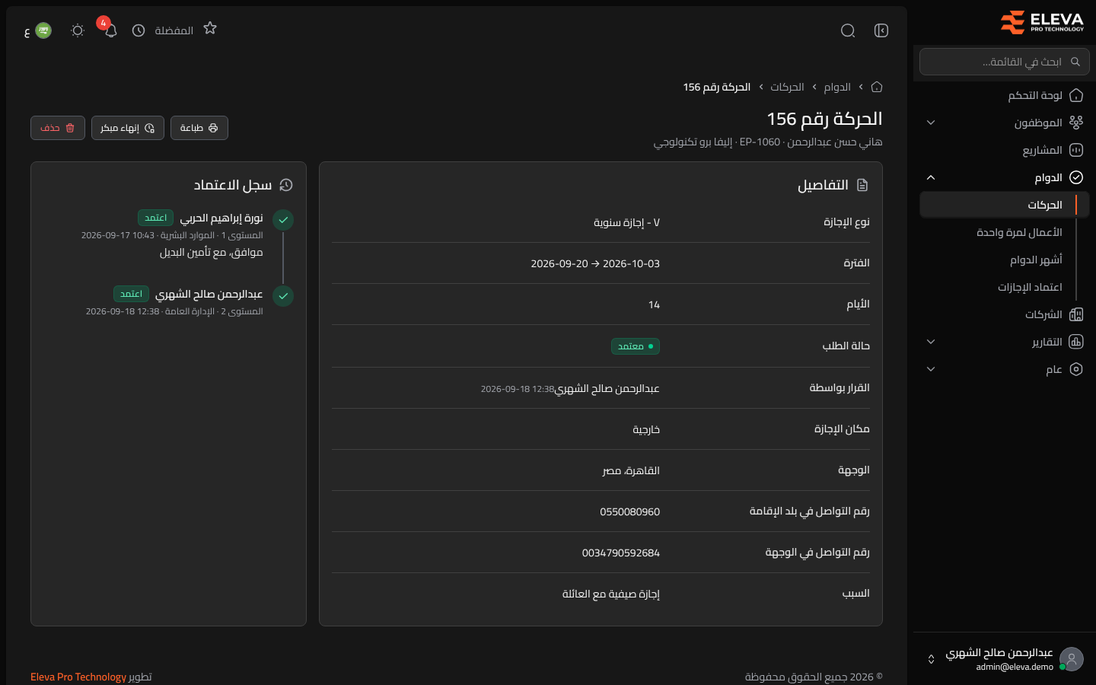Click نورة إبراهيم الحربي approval checkmark
The width and height of the screenshot is (1096, 685).
coord(283,220)
